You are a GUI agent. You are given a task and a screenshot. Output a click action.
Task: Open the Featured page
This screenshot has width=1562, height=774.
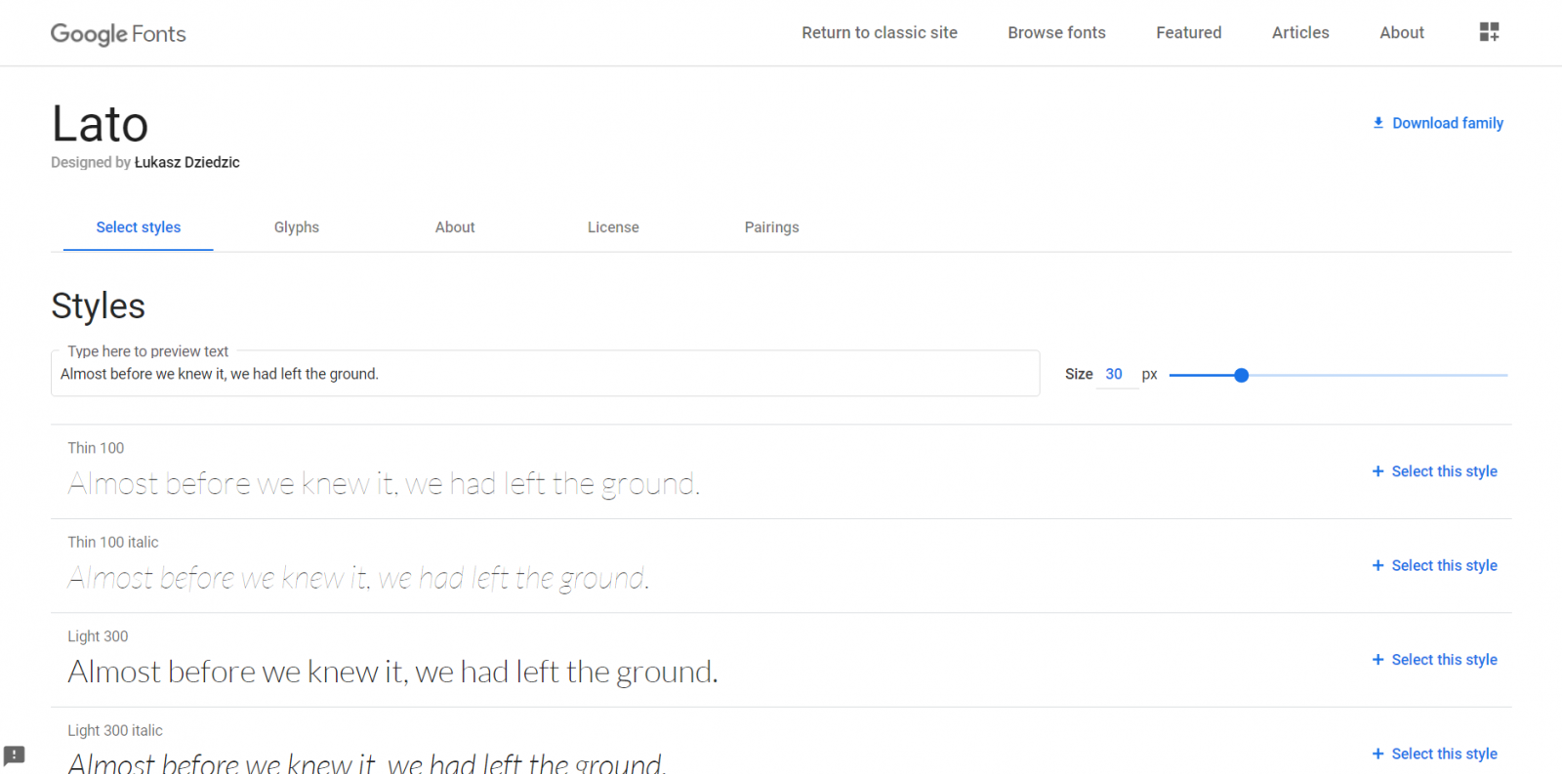tap(1188, 33)
